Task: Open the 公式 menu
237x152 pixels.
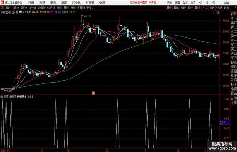Action: pos(185,2)
